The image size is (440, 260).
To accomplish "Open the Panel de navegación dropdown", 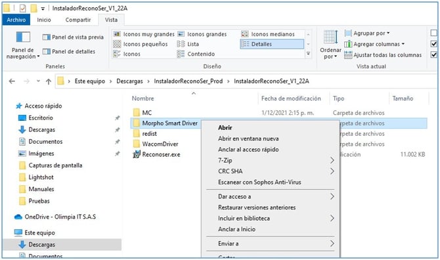I will pos(23,45).
